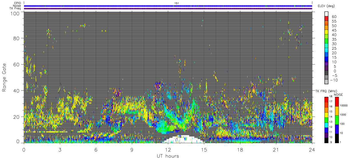
Task: Click the 6 tick label on UT hours axis
Action: 96,149
